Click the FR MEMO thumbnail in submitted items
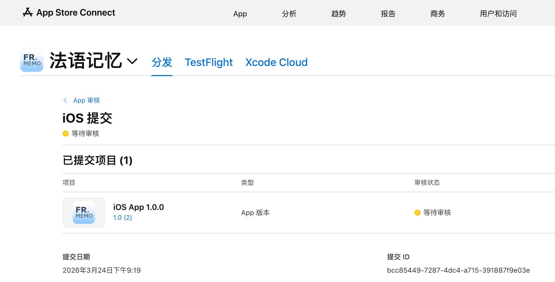The image size is (555, 282). point(84,213)
